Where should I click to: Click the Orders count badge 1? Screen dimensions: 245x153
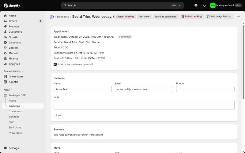coord(40,21)
